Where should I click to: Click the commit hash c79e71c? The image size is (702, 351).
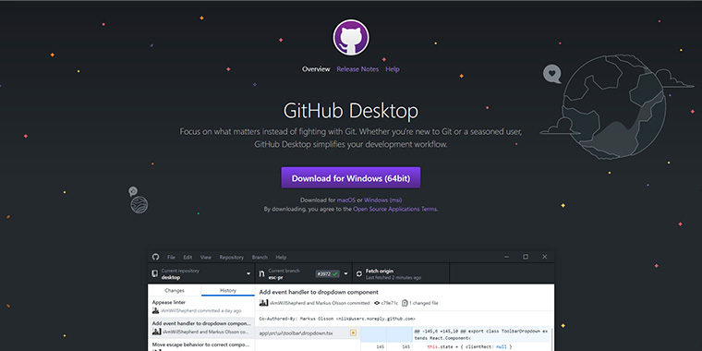(x=389, y=303)
